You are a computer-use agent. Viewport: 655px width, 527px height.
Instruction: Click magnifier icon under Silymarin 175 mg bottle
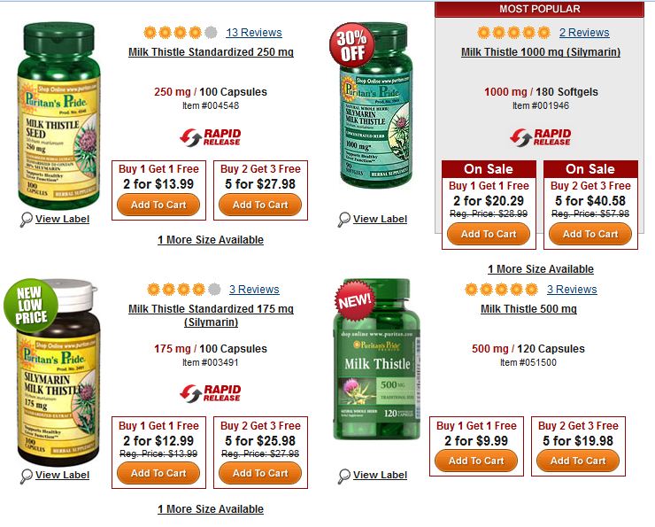[26, 476]
